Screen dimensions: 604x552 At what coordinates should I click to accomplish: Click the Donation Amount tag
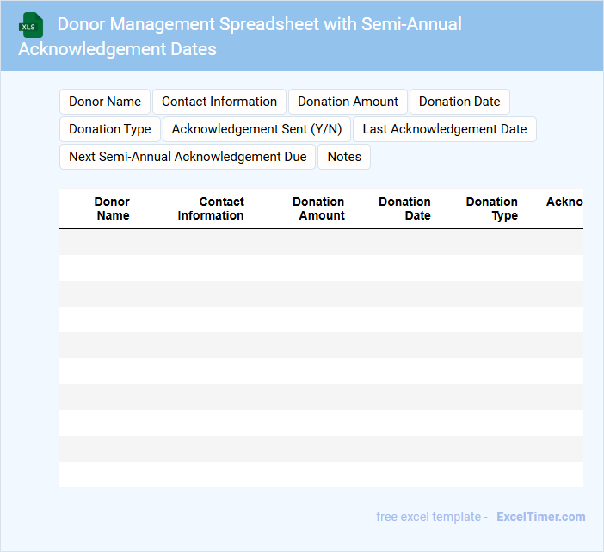coord(348,102)
